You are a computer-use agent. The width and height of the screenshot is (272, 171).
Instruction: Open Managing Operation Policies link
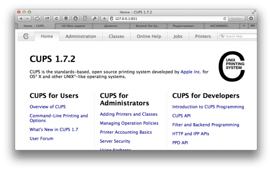[x=129, y=123]
